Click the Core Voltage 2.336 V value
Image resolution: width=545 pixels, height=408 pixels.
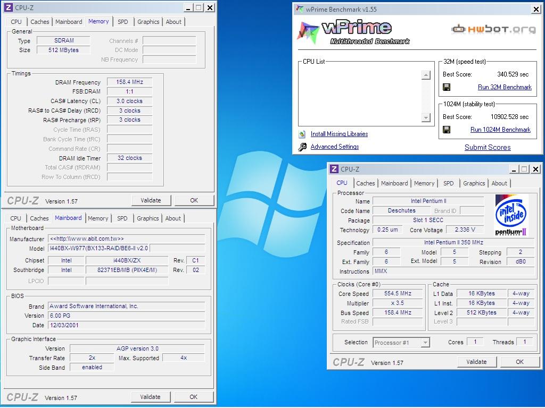click(x=465, y=229)
